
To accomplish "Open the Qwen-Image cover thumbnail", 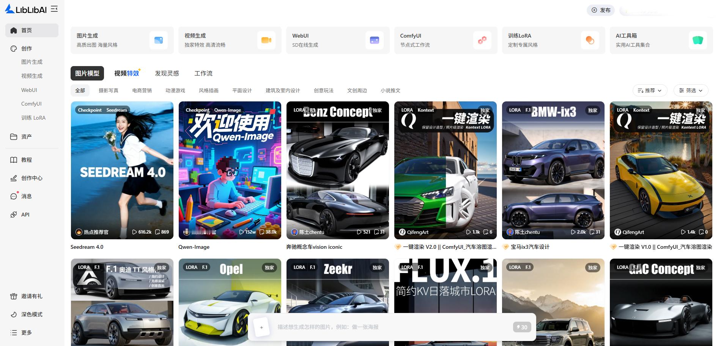I will (x=230, y=170).
